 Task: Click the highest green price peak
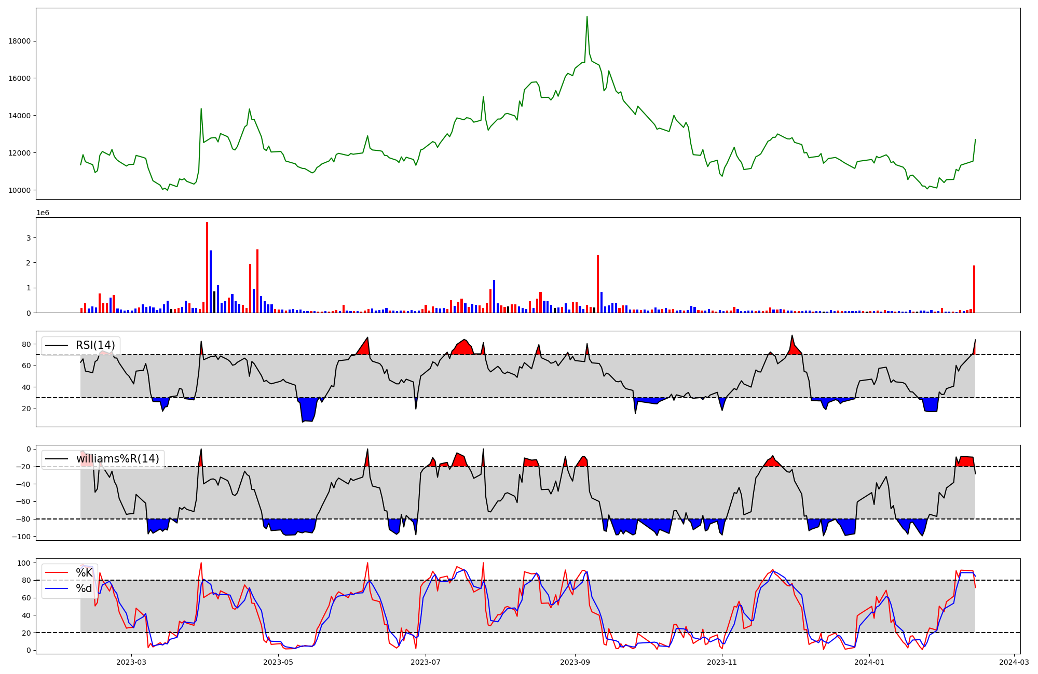587,18
